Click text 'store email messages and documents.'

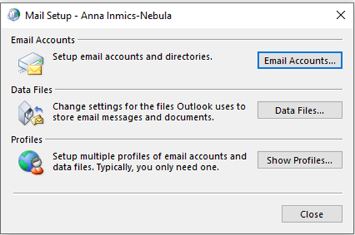point(133,117)
